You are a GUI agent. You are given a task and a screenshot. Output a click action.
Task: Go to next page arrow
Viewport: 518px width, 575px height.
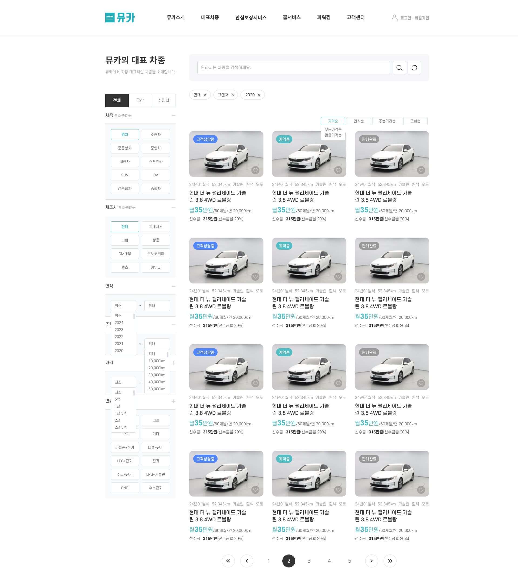click(371, 561)
